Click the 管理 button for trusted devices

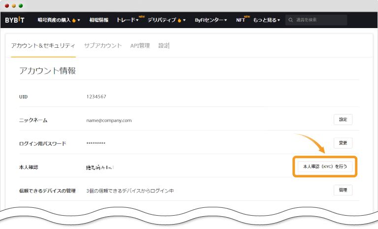pyautogui.click(x=343, y=190)
